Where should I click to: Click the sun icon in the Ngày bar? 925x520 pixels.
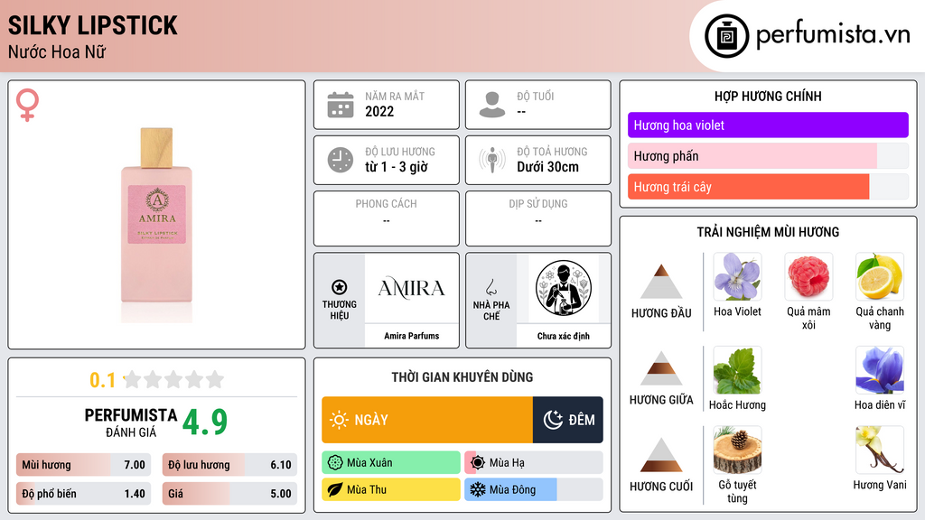click(339, 420)
